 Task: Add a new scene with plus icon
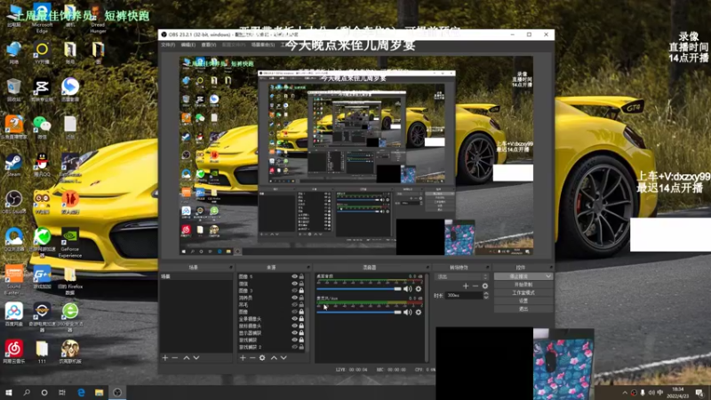[165, 358]
